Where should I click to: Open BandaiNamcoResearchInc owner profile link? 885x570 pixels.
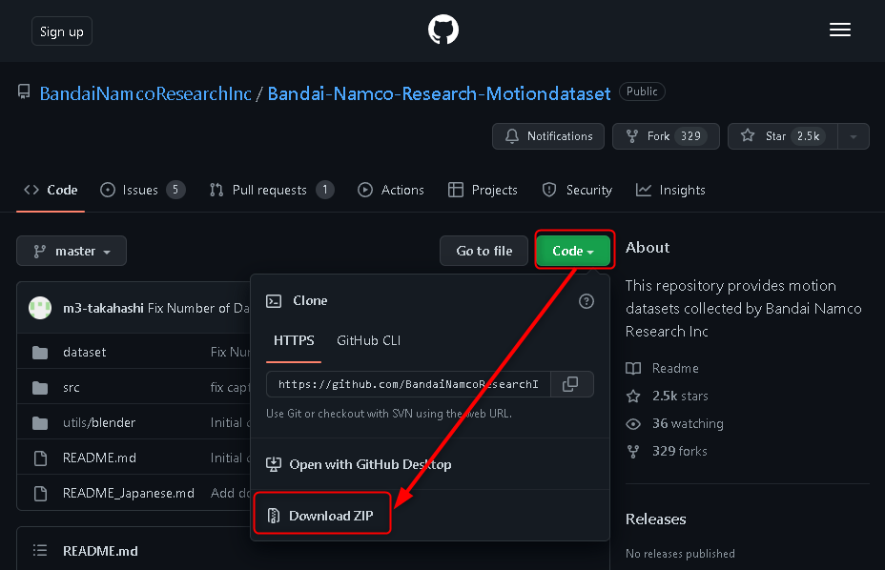coord(146,93)
